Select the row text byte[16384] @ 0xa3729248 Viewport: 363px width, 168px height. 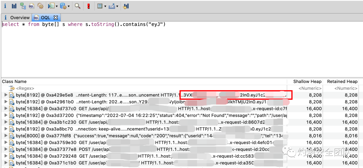click(x=46, y=156)
